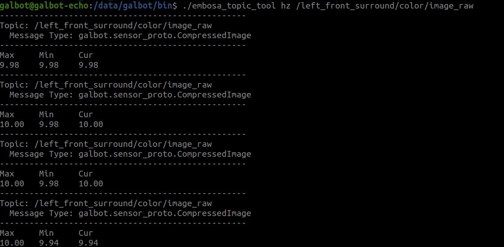
Task: Click the last Max value 10.00
Action: (x=12, y=243)
